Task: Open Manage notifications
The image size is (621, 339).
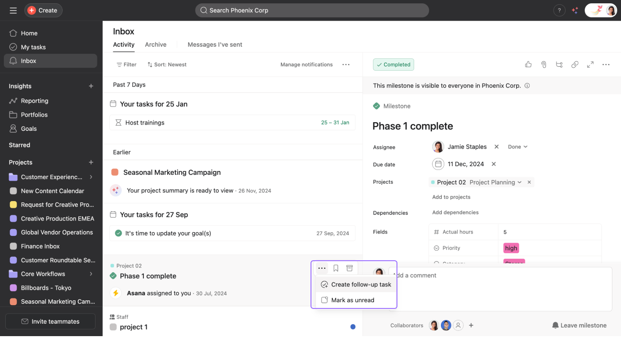Action: pos(306,64)
